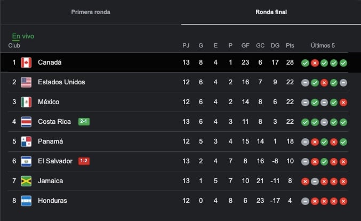This screenshot has width=361, height=221.
Task: Select the Ronda final tab
Action: coord(271,12)
